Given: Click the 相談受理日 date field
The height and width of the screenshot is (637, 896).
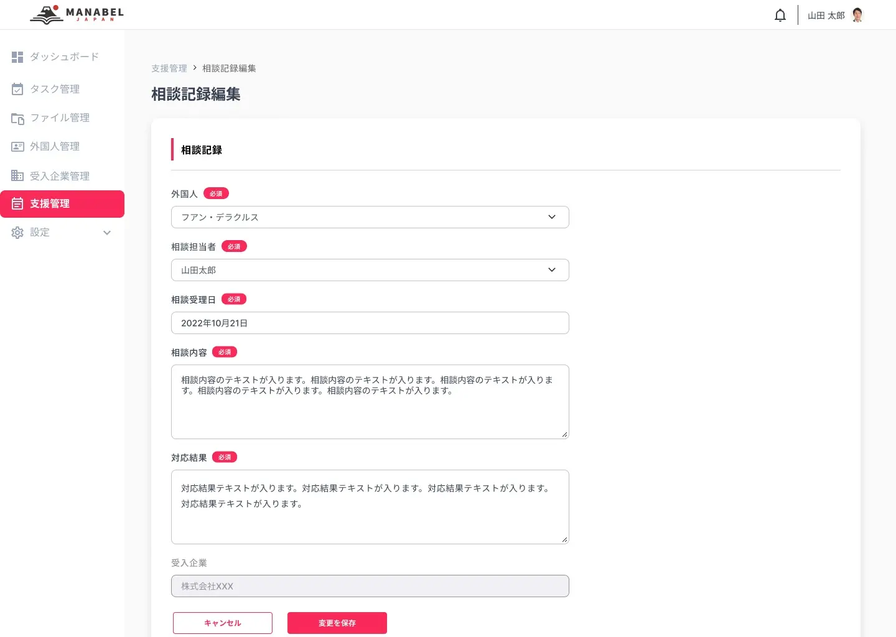Looking at the screenshot, I should tap(370, 323).
